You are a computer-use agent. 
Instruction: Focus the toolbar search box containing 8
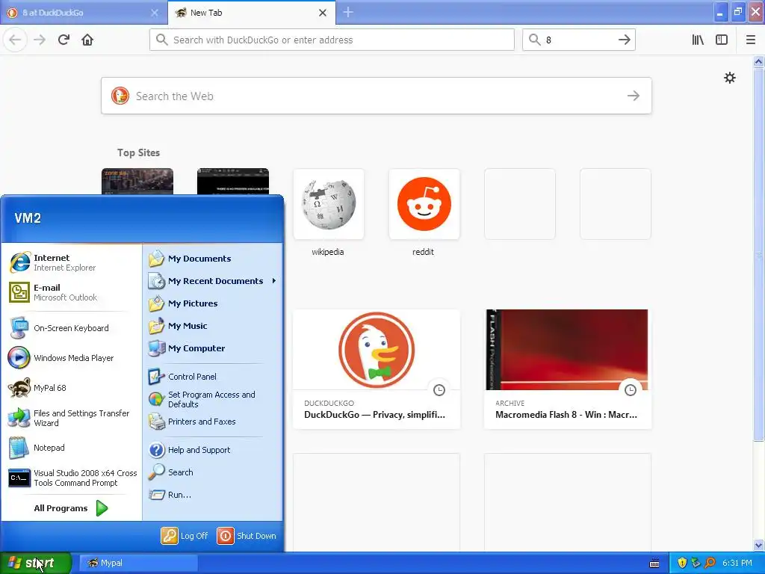579,40
